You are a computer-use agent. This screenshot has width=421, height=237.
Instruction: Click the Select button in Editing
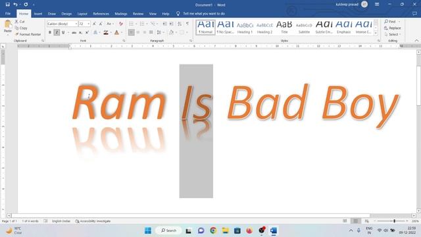pyautogui.click(x=393, y=34)
